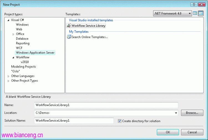Screen dimensions: 208x140
Task: Select Windows Application Server project type
Action: [x=35, y=52]
